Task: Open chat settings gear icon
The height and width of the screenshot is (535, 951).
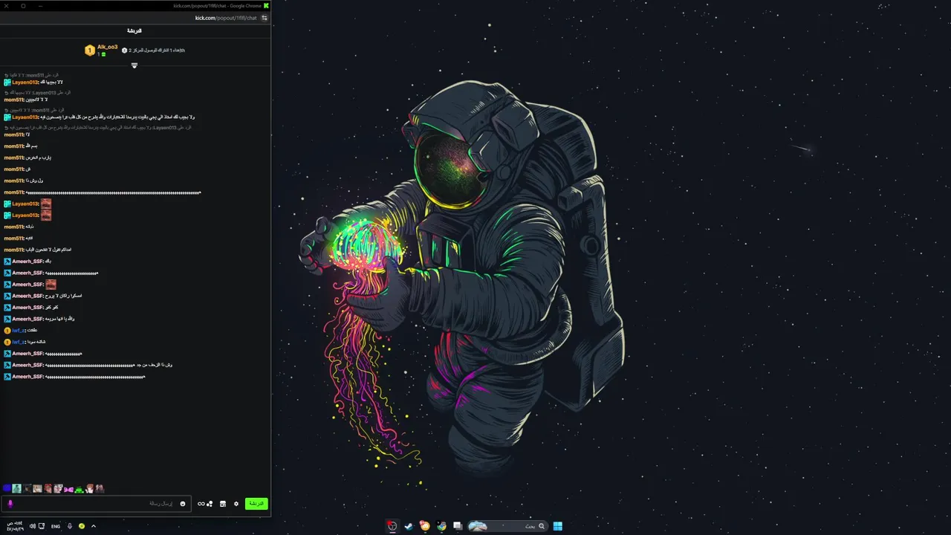Action: click(x=236, y=504)
